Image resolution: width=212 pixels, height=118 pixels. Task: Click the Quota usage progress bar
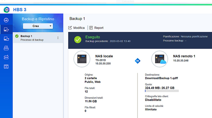[162, 91]
